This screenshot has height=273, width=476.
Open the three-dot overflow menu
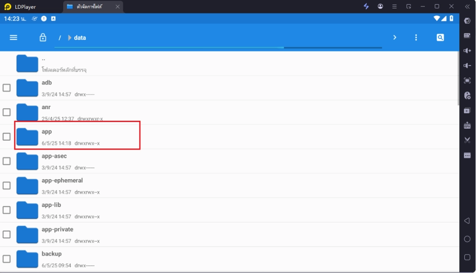point(416,37)
